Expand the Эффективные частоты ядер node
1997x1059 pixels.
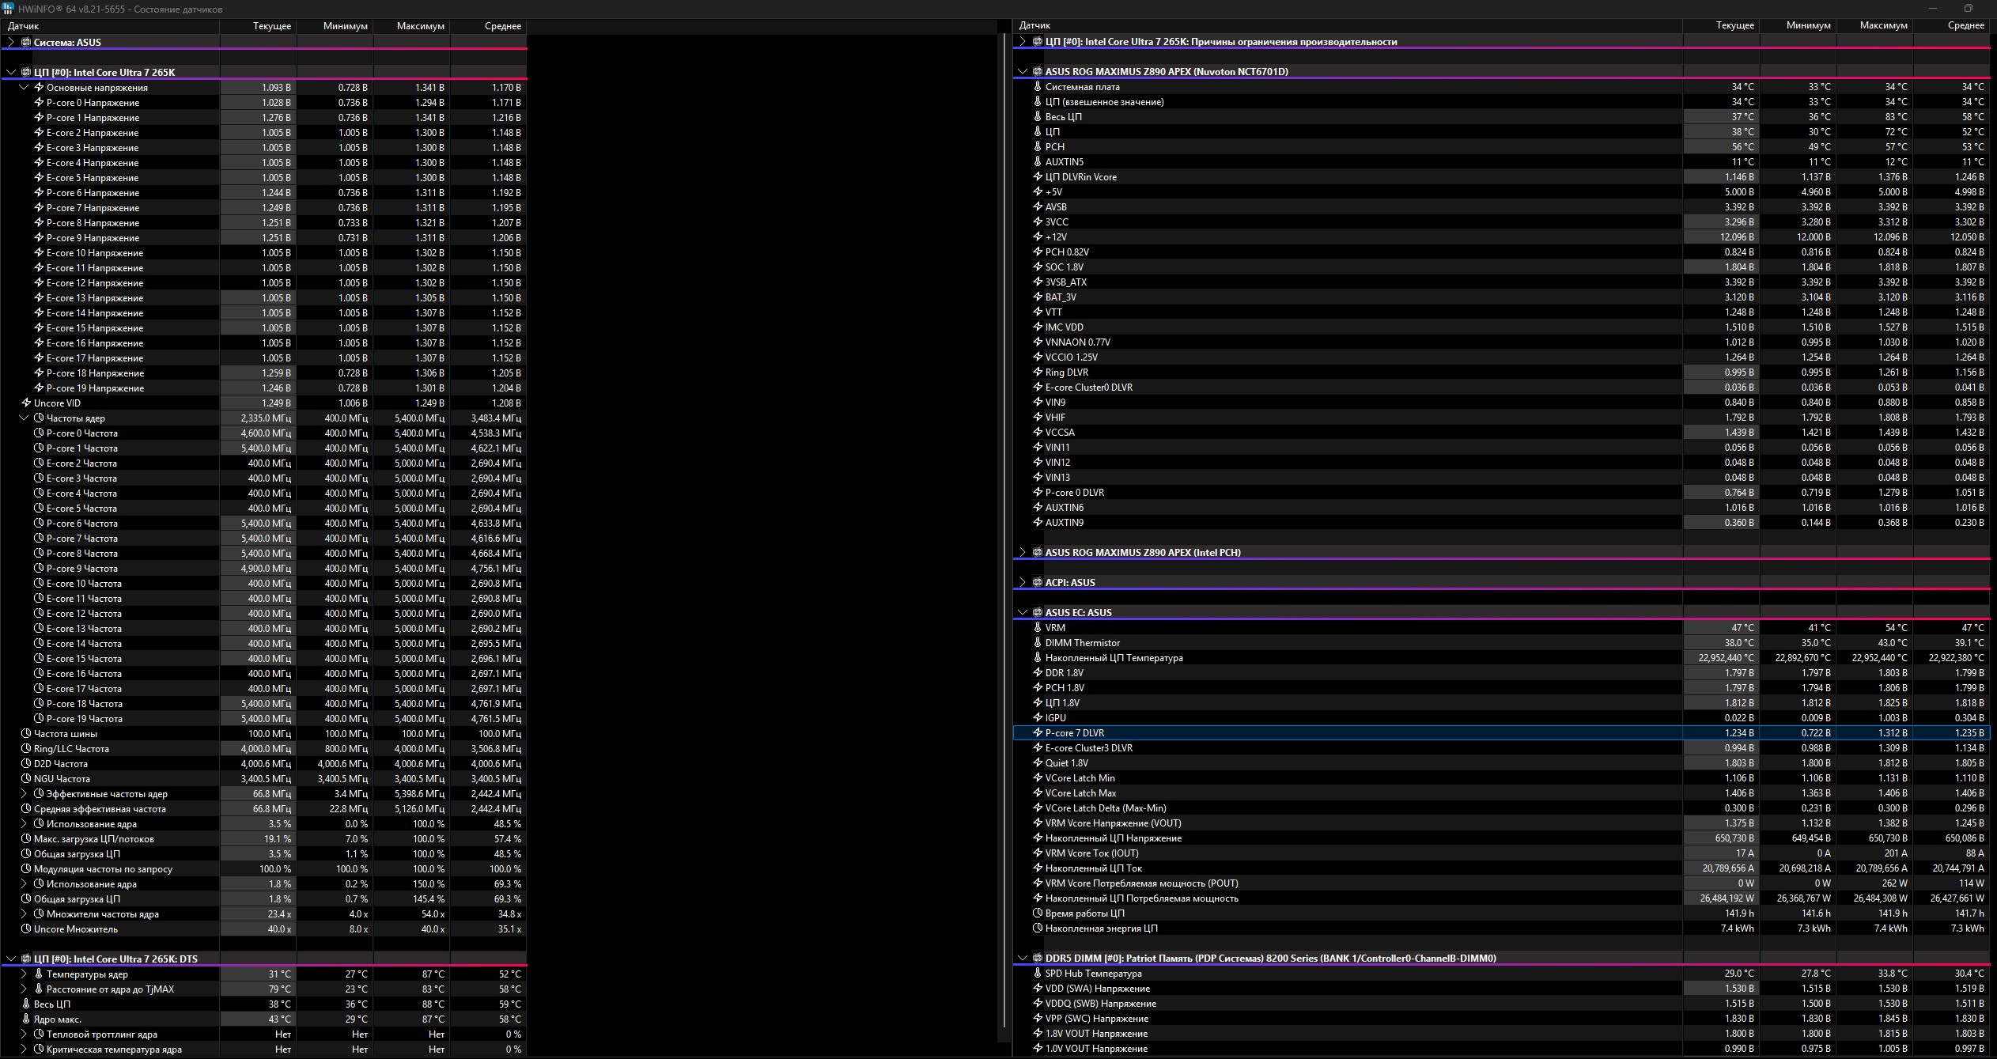24,794
